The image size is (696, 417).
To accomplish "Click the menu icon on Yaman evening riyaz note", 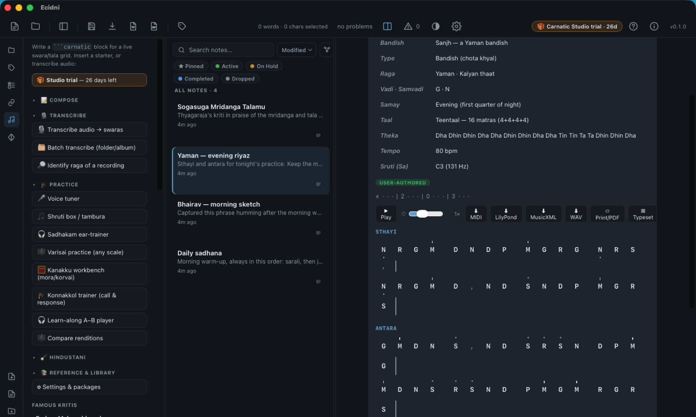I will tap(318, 184).
